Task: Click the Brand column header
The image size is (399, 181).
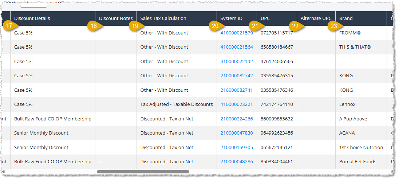Action: point(361,18)
